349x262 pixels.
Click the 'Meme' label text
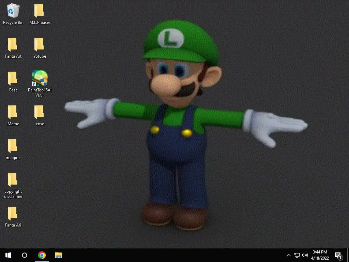(x=13, y=124)
